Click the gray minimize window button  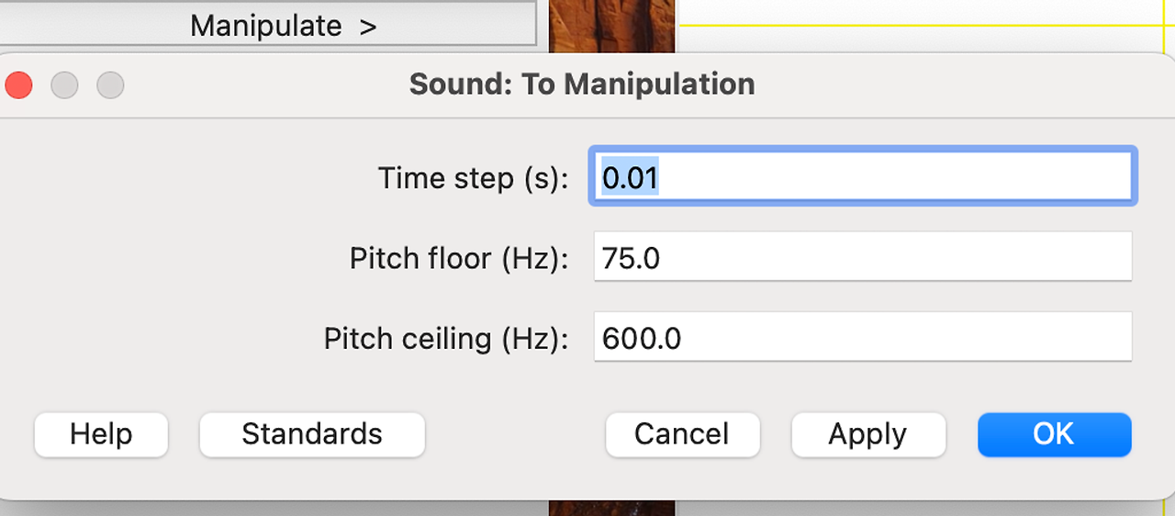pos(64,85)
